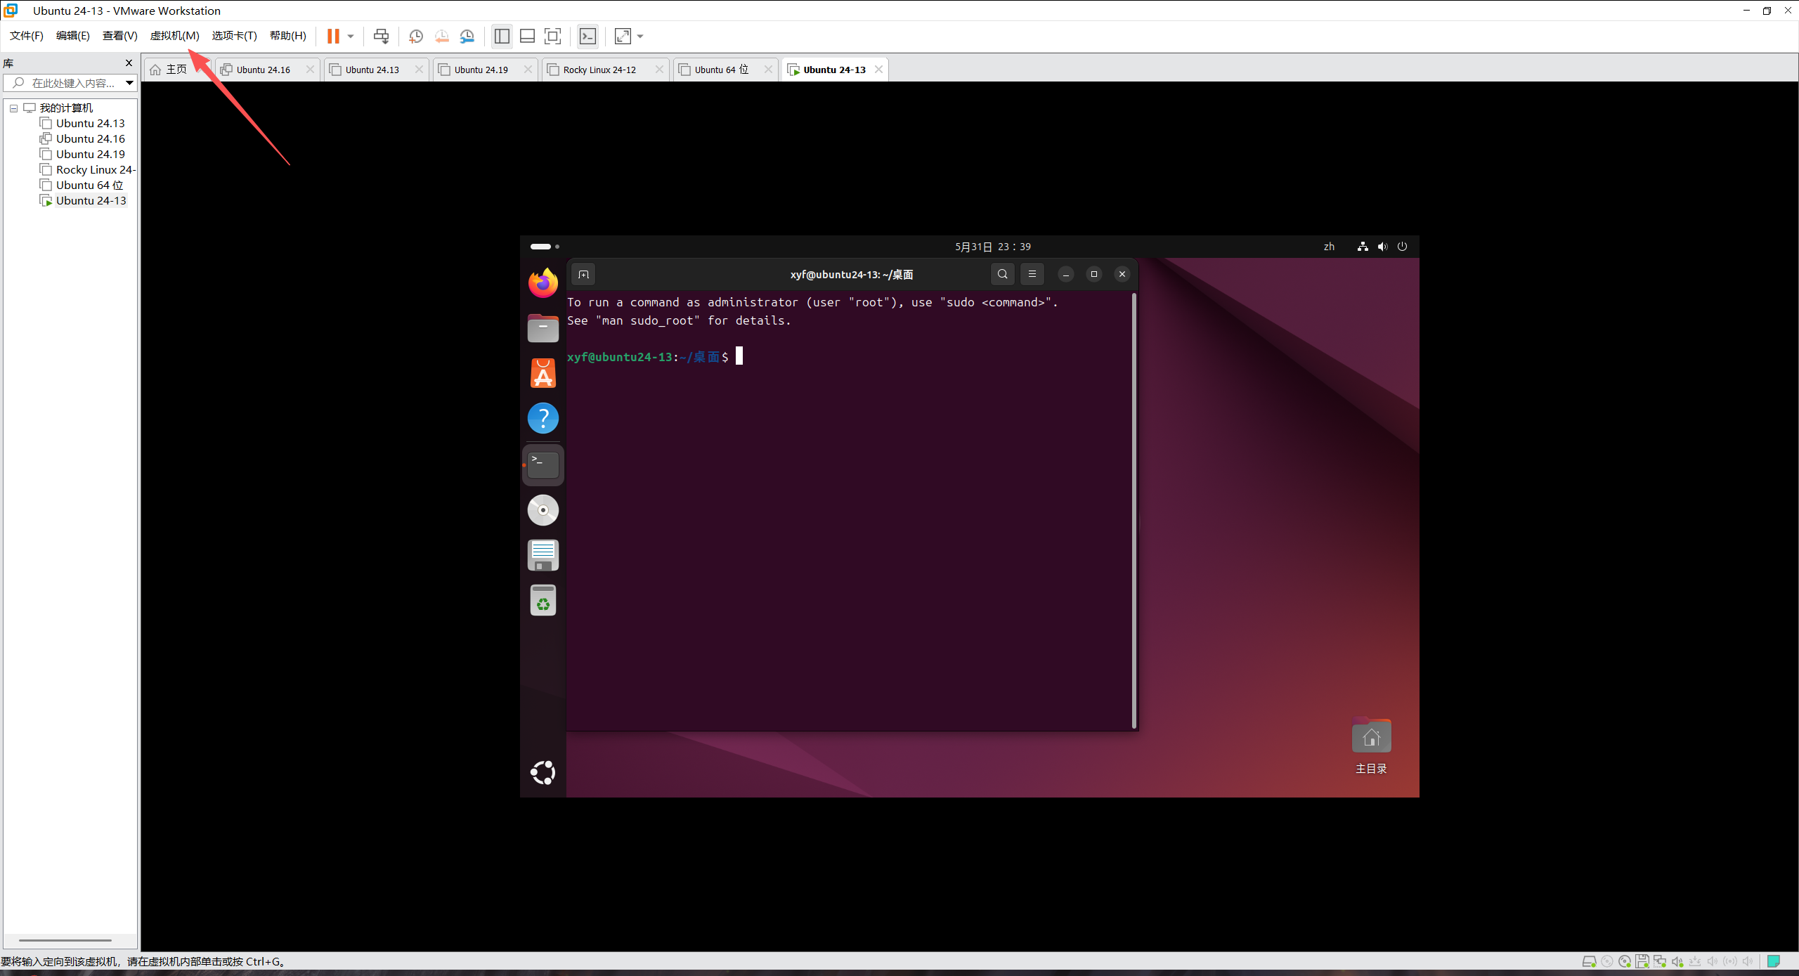
Task: Open the 主目录 home folder desktop icon
Action: [1371, 746]
